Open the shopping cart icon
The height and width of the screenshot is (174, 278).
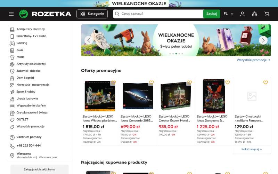pyautogui.click(x=267, y=14)
